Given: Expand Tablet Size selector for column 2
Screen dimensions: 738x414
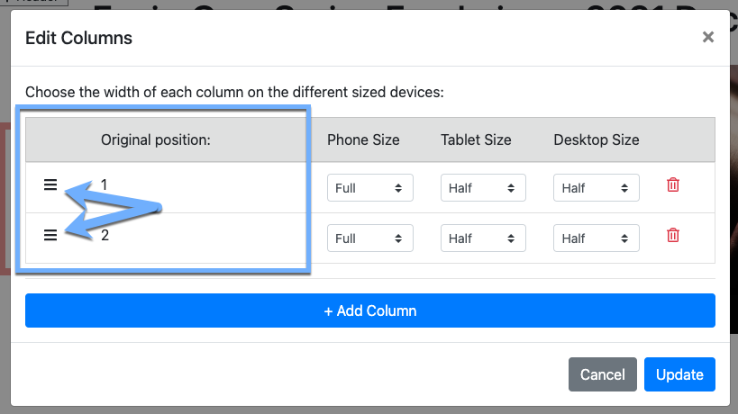Looking at the screenshot, I should pos(483,238).
